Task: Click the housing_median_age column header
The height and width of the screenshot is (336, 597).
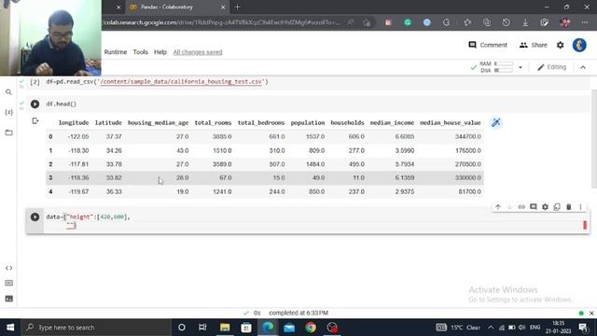Action: coord(158,122)
